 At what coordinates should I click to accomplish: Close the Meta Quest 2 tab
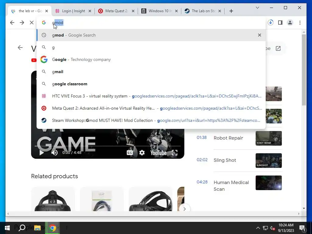(x=133, y=11)
